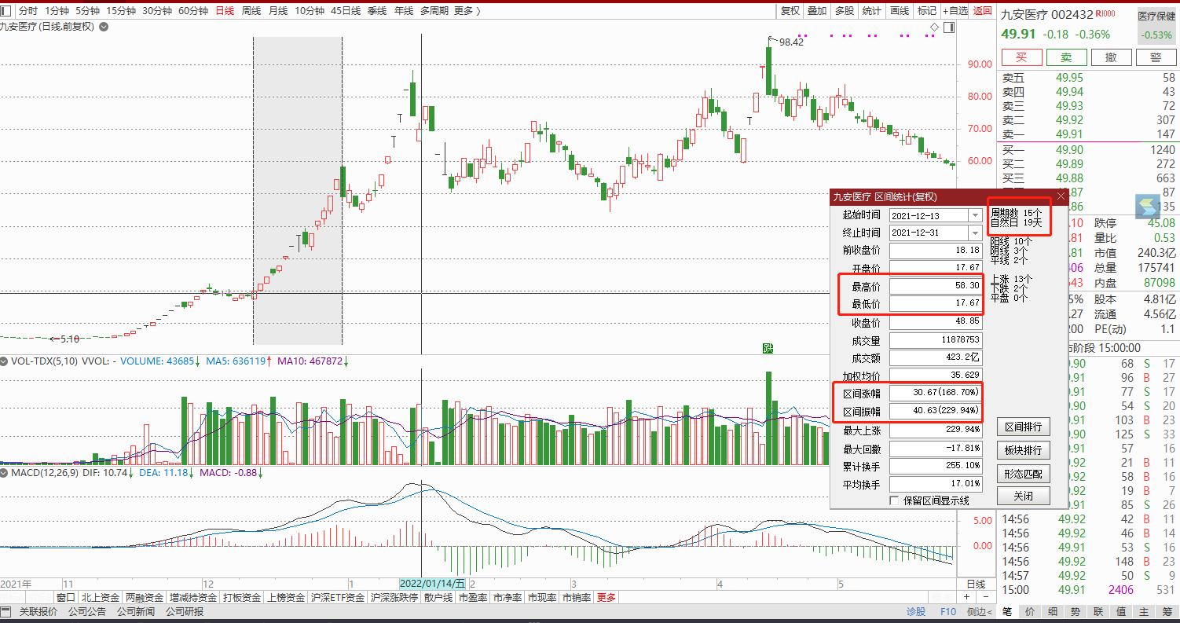1180x623 pixels.
Task: Click the chart zoom-out minus button
Action: point(985,598)
